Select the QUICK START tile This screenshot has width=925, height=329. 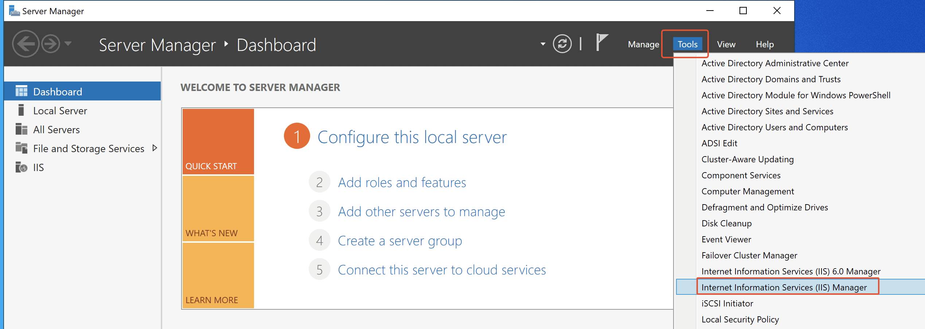218,141
